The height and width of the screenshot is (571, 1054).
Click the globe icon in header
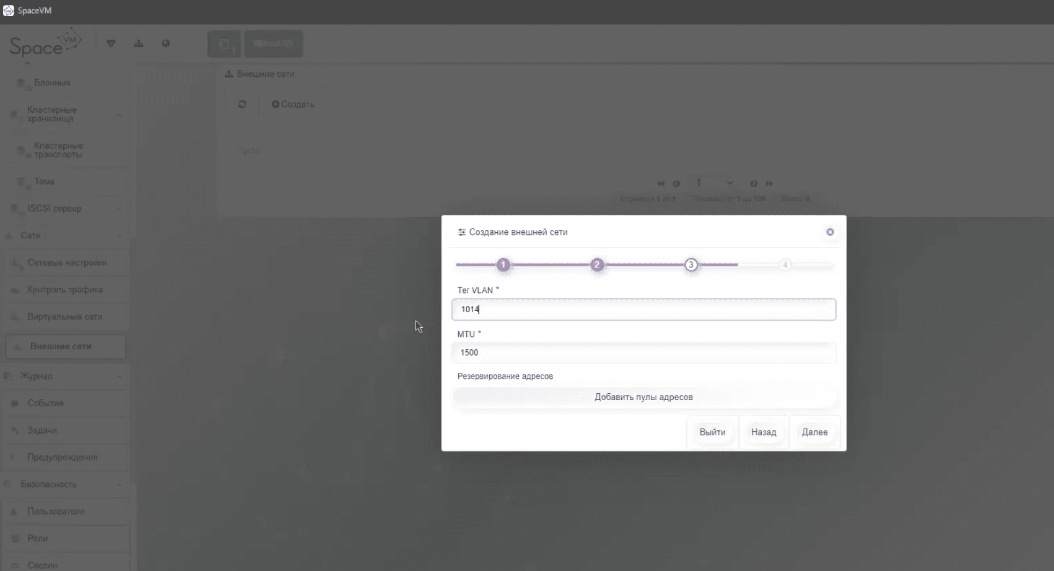(x=165, y=43)
